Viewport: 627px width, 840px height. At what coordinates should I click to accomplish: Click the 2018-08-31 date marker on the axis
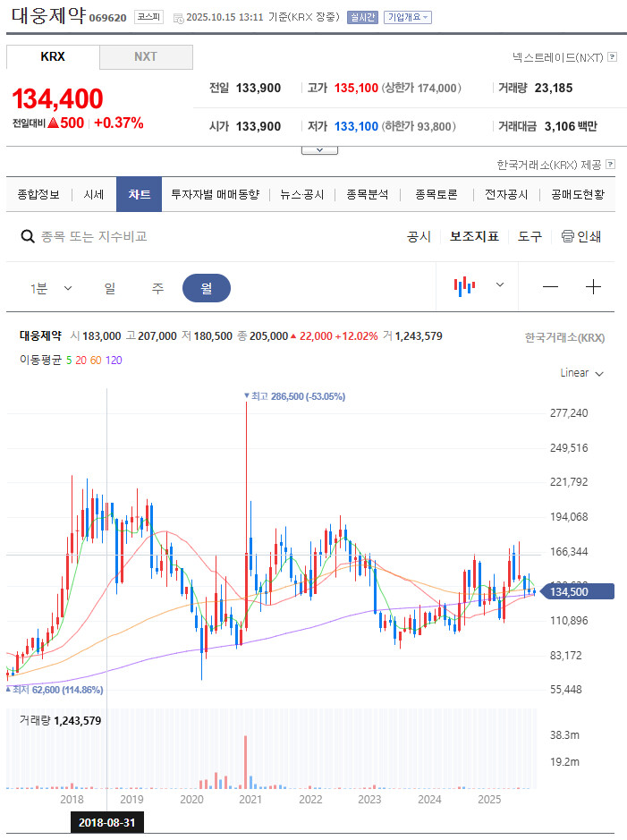click(107, 822)
